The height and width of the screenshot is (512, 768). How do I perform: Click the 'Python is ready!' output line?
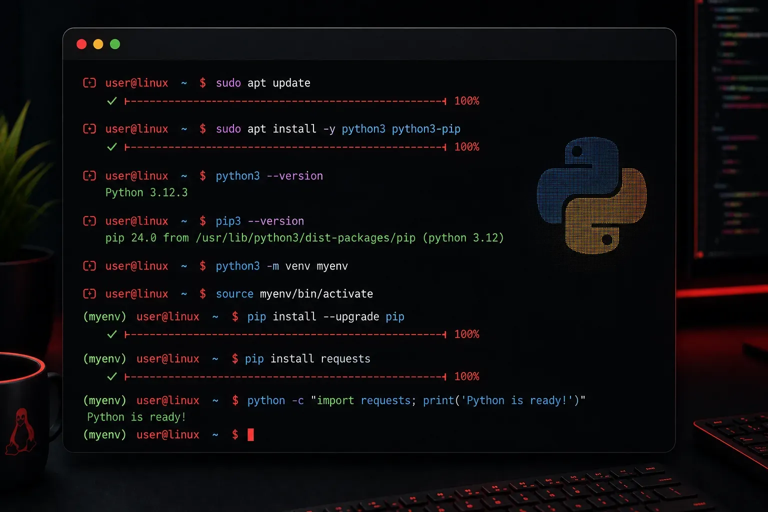[x=136, y=417]
